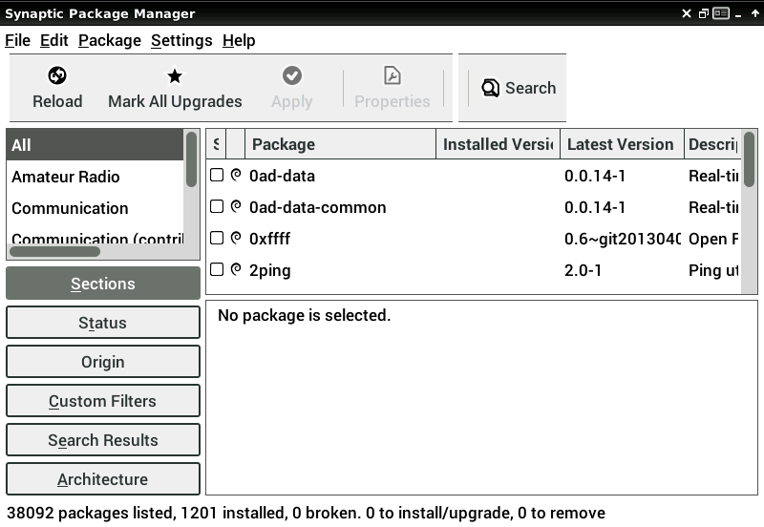Click the Mark All Upgrades star icon
Viewport: 764px width, 527px height.
(175, 75)
